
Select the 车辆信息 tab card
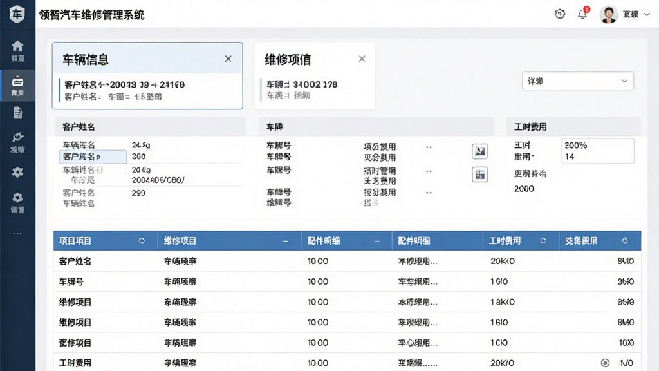147,76
